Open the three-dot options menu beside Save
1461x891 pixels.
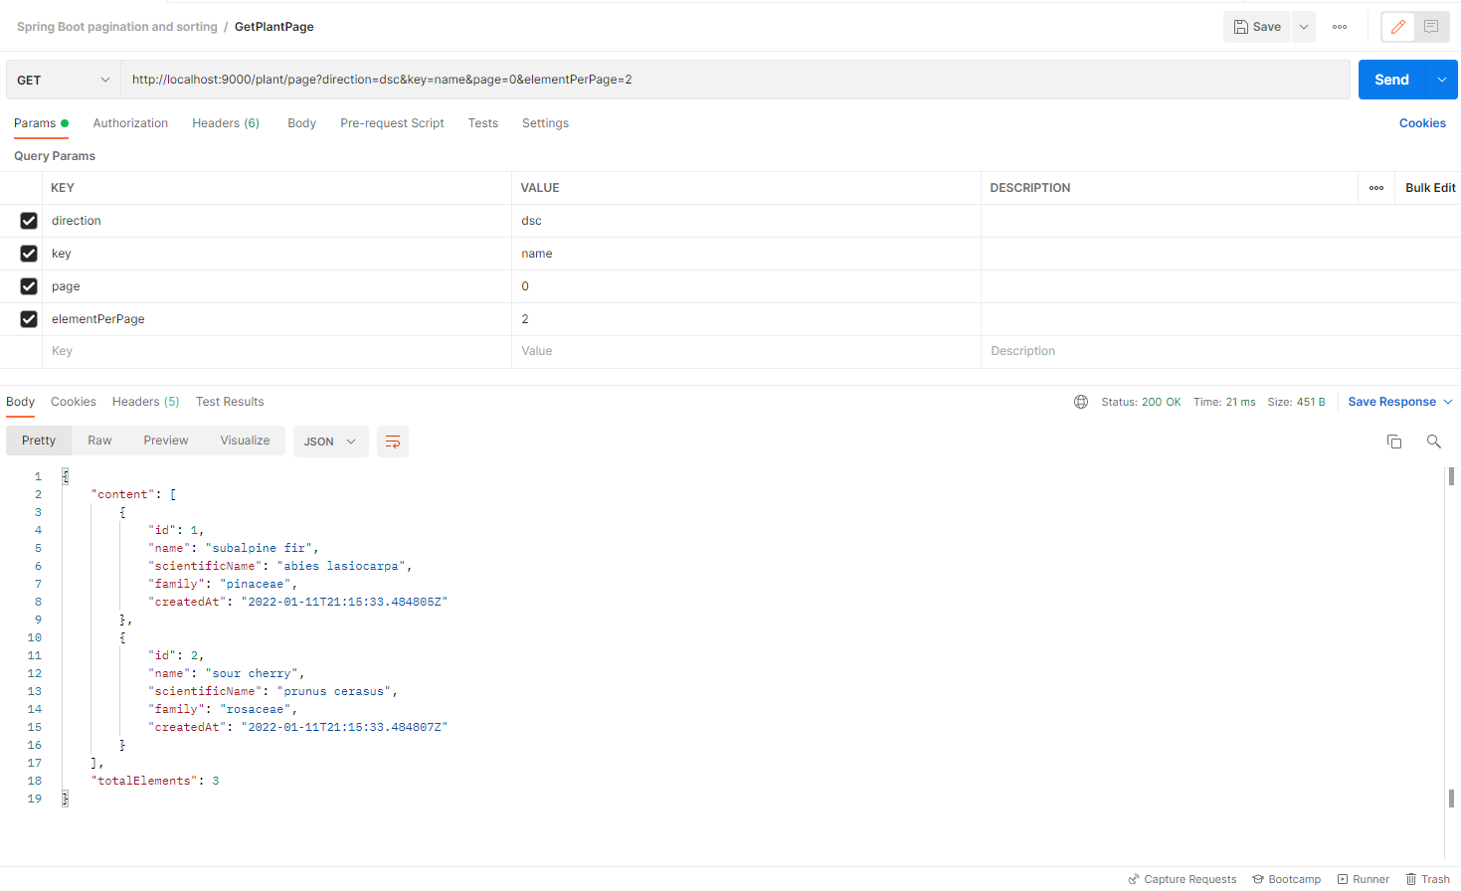1339,27
